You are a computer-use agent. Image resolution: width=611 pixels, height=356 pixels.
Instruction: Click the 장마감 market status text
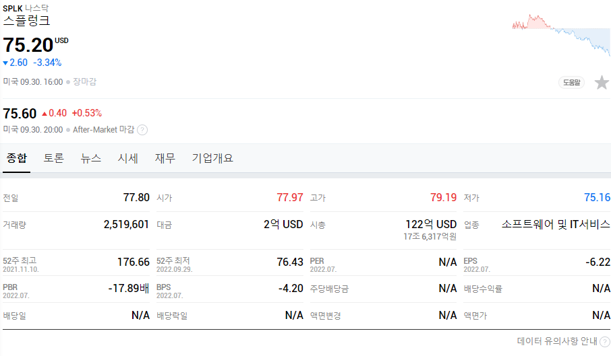[84, 81]
